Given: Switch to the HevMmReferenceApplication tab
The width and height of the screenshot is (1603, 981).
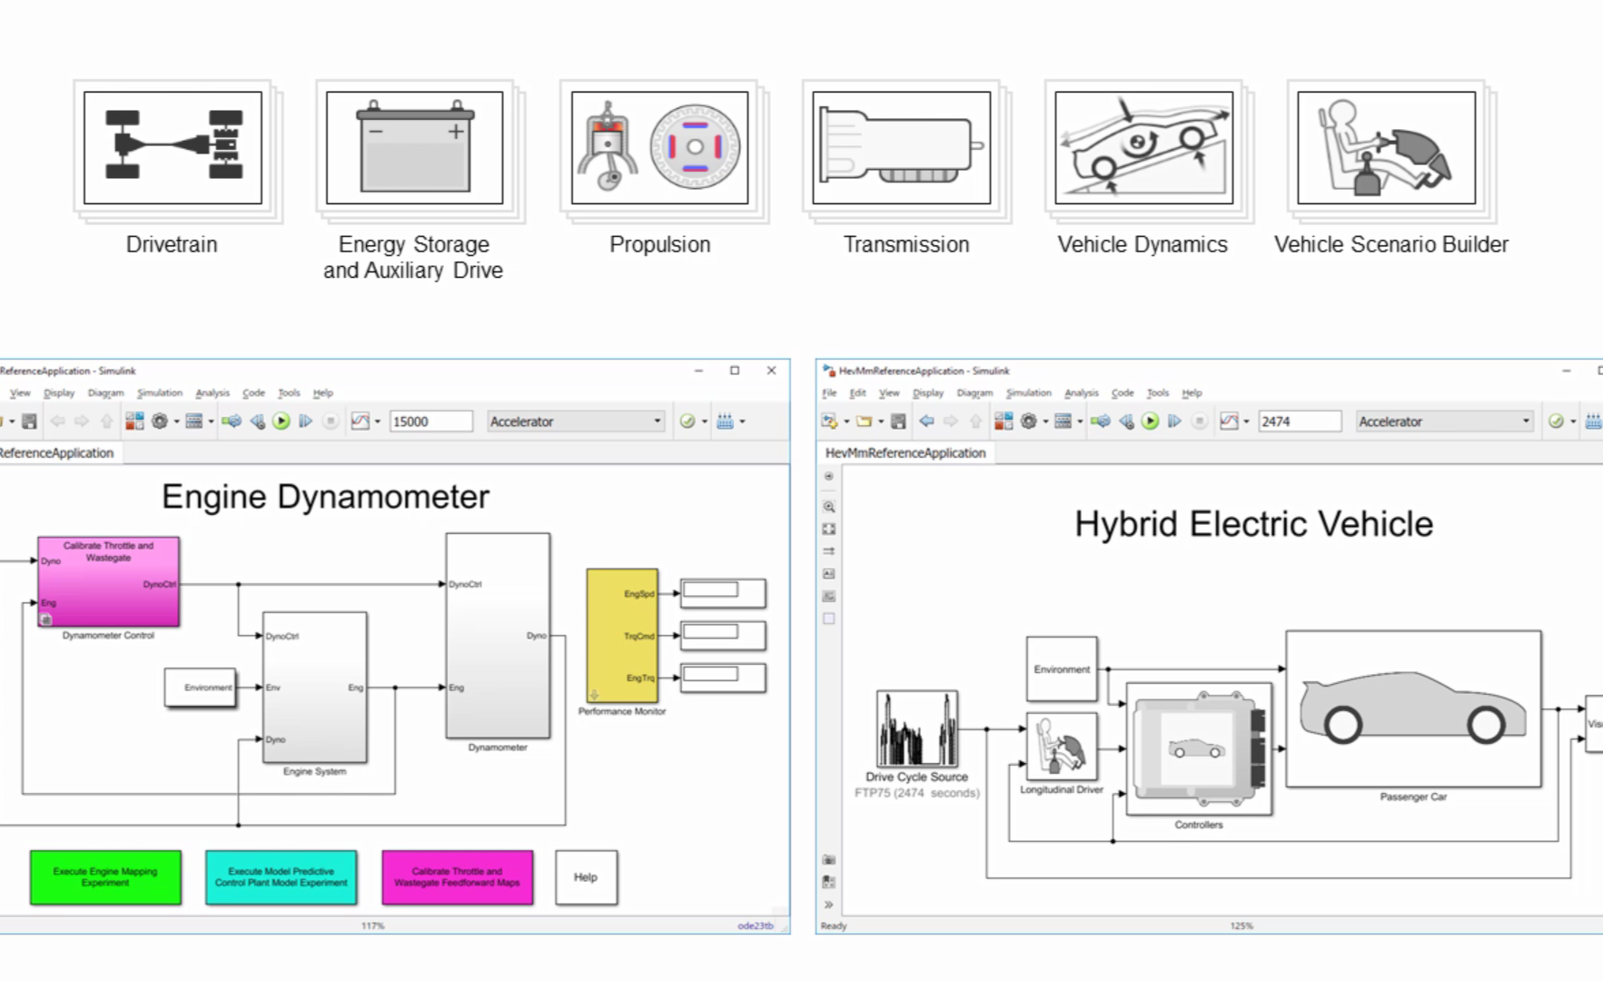Looking at the screenshot, I should click(x=905, y=452).
